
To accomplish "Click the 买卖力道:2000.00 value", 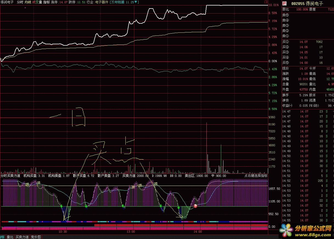I will pyautogui.click(x=136, y=175).
